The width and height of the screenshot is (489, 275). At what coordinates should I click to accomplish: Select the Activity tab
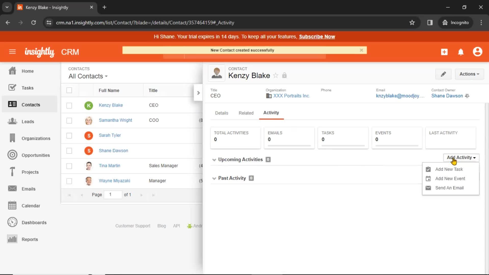(271, 113)
